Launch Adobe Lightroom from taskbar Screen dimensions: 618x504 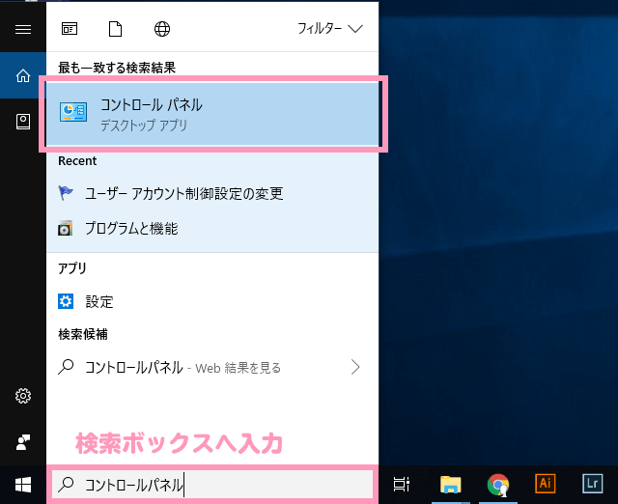[592, 483]
